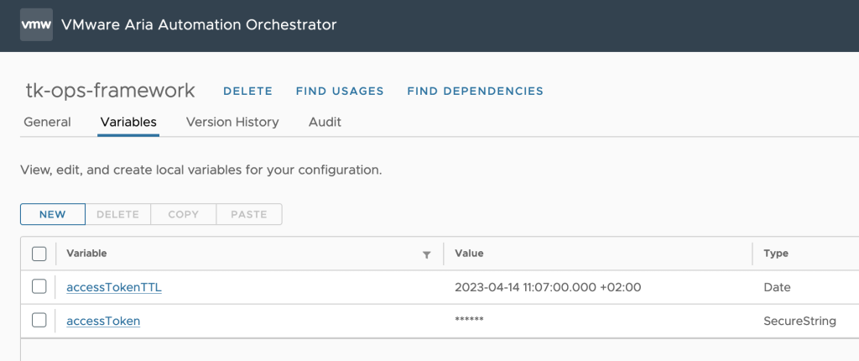Click the VMware vmw logo icon
The height and width of the screenshot is (361, 859).
(x=36, y=24)
